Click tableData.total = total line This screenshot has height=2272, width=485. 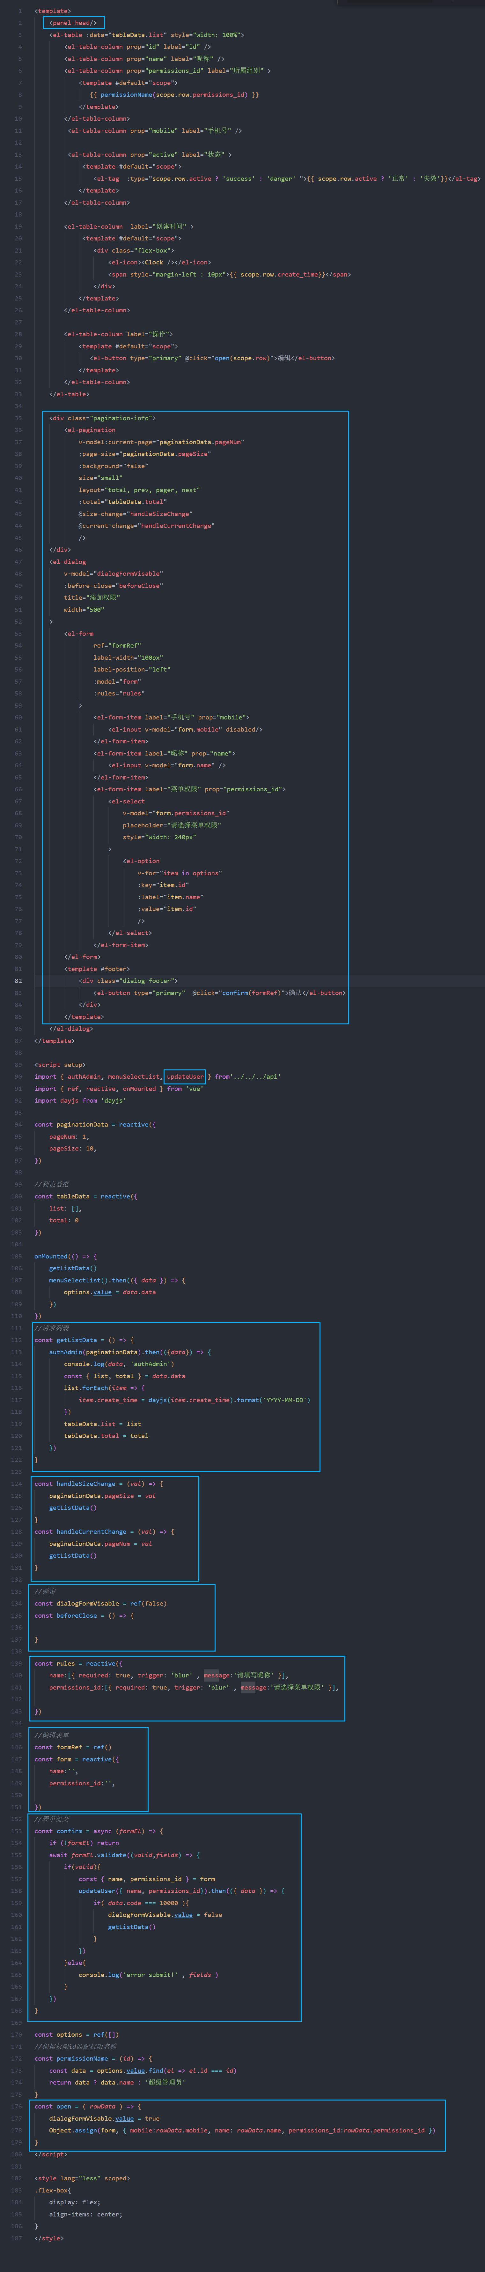pos(106,1436)
